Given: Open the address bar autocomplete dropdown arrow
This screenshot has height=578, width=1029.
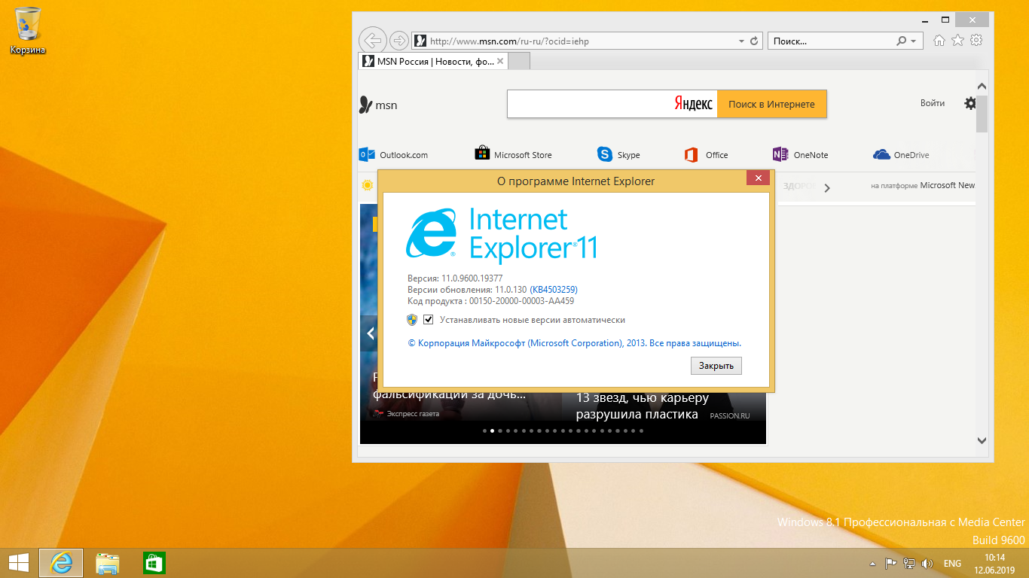Looking at the screenshot, I should [742, 41].
